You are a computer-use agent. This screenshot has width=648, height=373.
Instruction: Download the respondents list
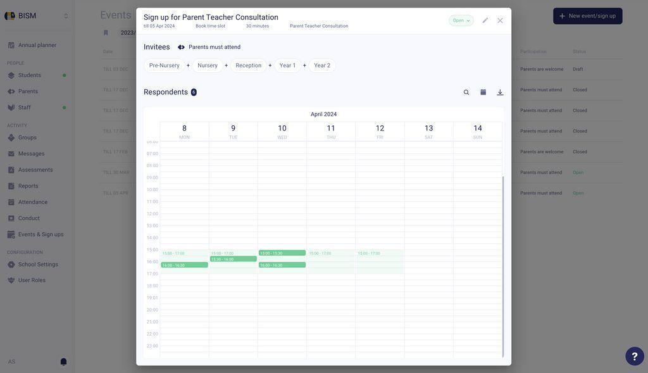tap(500, 92)
